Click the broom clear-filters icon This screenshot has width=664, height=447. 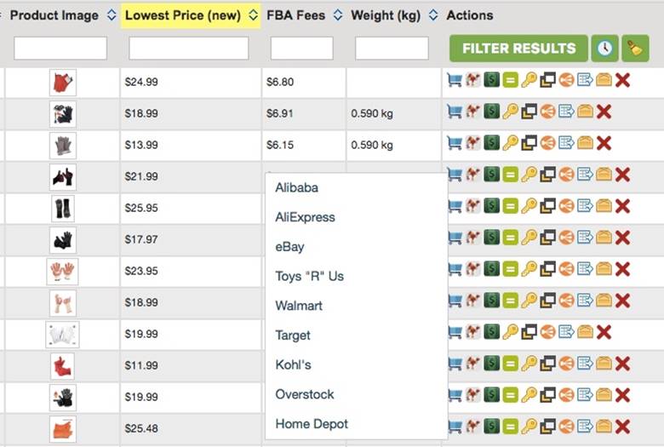635,49
